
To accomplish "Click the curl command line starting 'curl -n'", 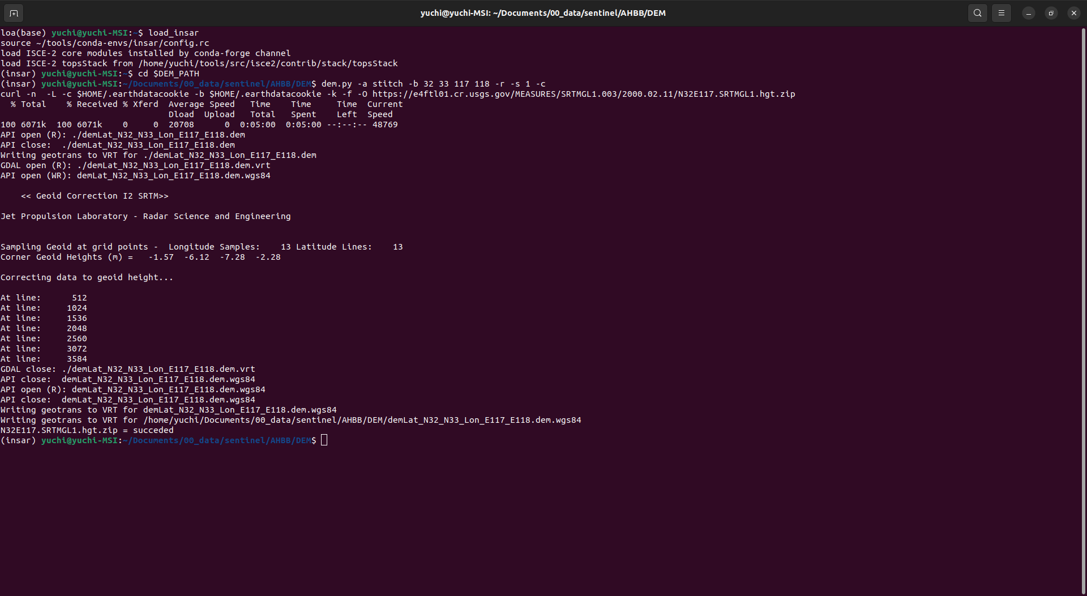I will click(x=398, y=94).
